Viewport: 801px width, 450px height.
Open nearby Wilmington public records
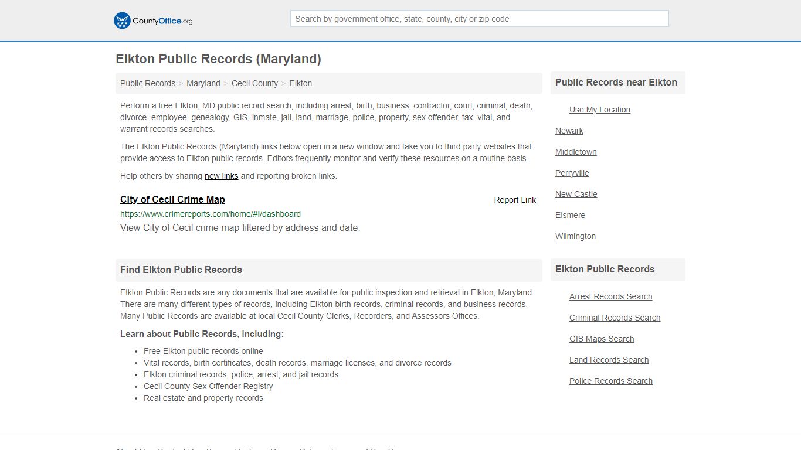pyautogui.click(x=575, y=236)
